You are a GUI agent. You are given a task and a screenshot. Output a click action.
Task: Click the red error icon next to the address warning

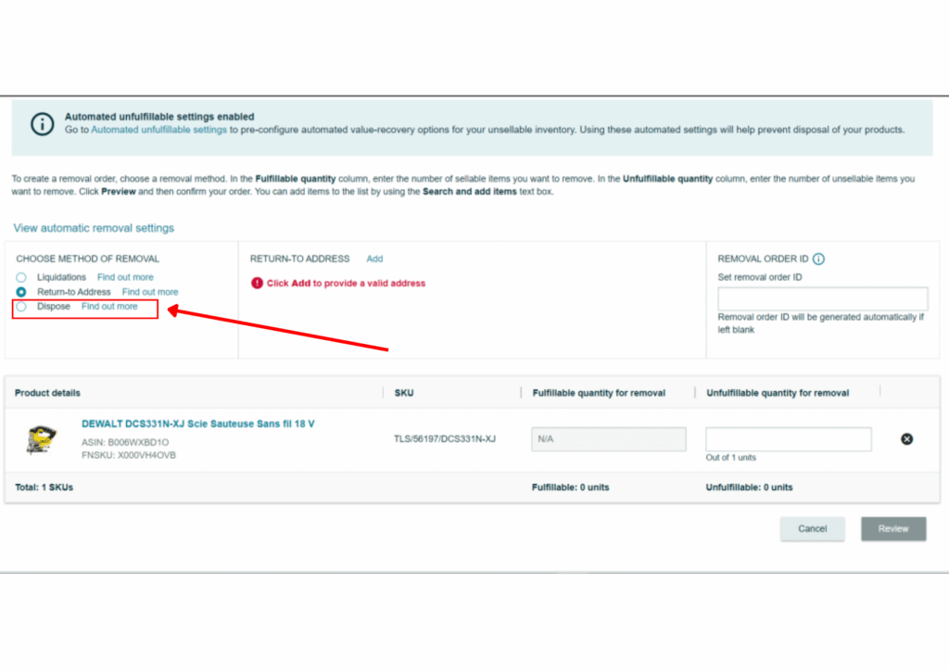[x=258, y=284]
